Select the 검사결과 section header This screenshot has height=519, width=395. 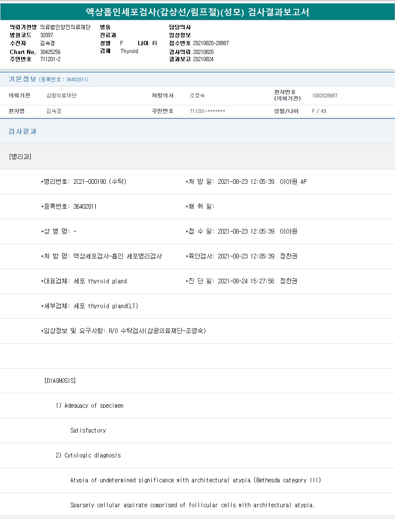coord(22,132)
